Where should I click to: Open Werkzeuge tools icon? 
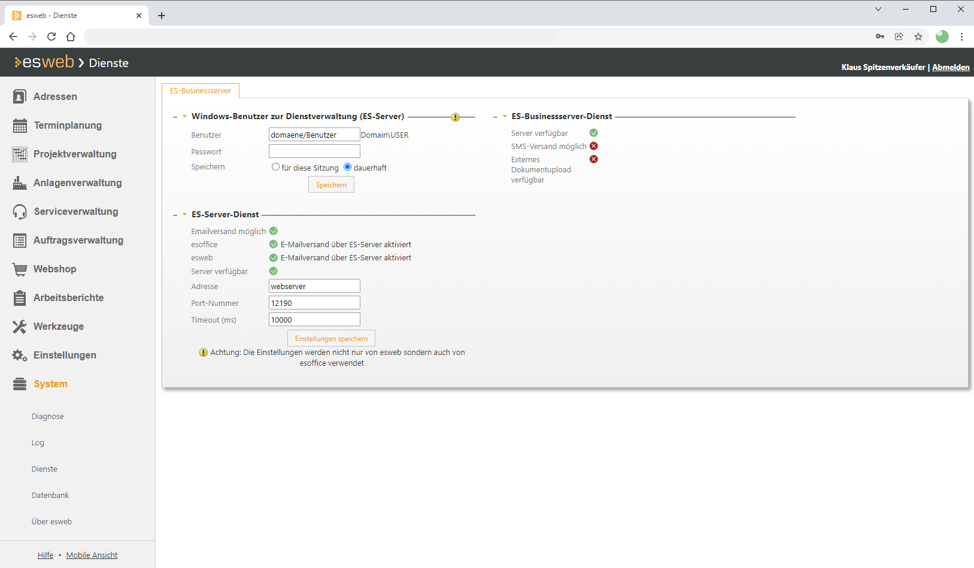pos(20,326)
